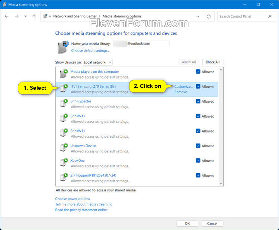Toggle Allowed checkbox for ZiP Hopper
This screenshot has height=230, width=279.
[198, 175]
